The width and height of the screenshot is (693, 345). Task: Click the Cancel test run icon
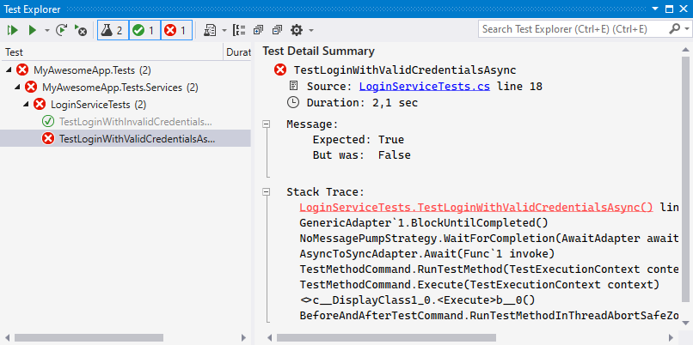tap(82, 30)
